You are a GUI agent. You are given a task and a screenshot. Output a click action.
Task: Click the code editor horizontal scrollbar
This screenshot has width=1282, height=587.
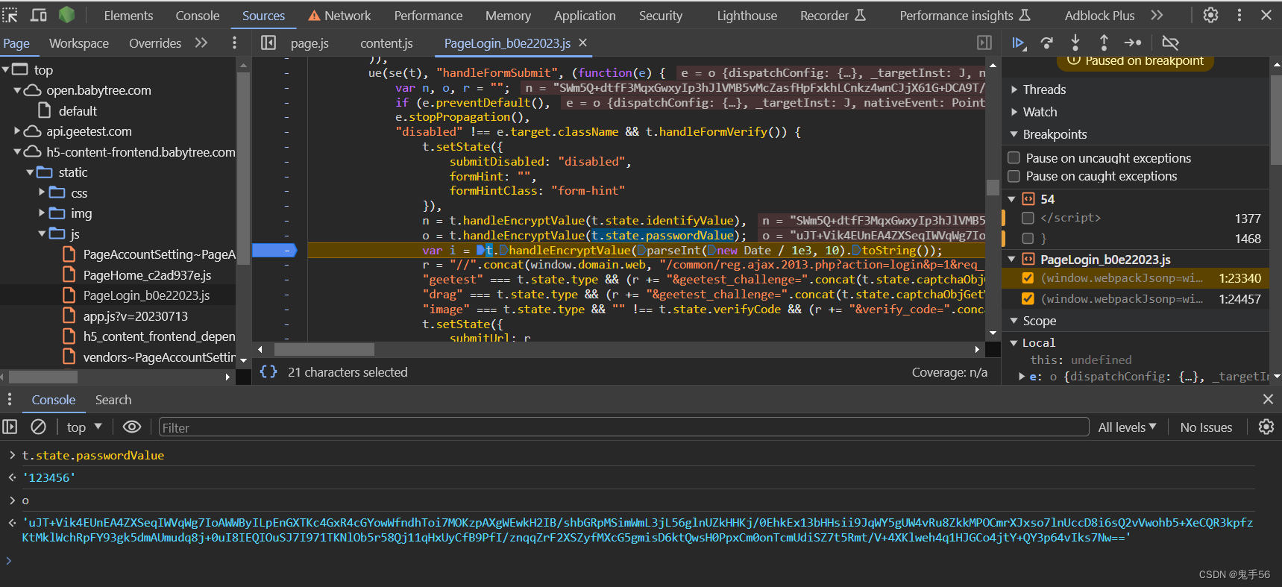[618, 349]
